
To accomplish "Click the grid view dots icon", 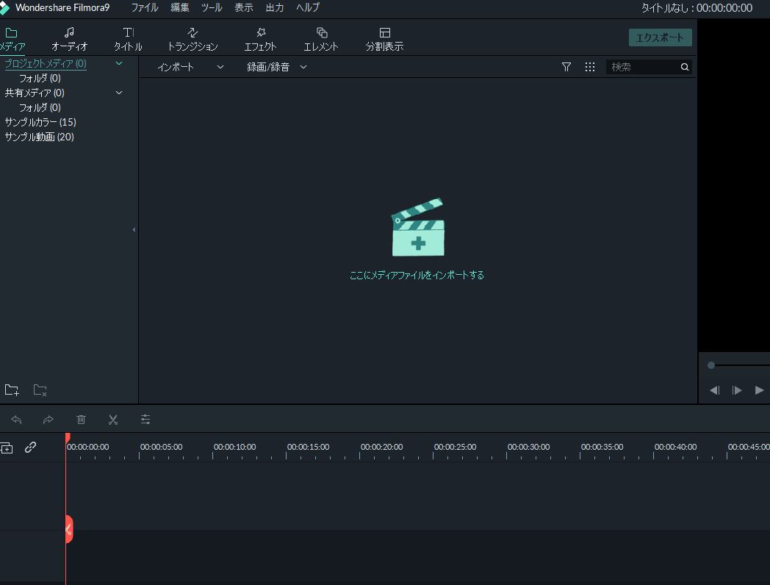I will coord(590,67).
